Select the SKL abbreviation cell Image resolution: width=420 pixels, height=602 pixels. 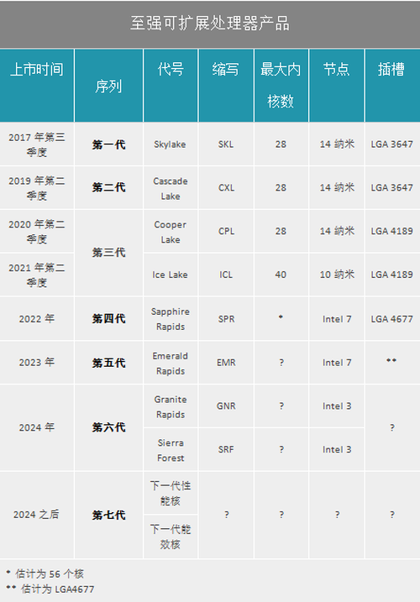[226, 144]
